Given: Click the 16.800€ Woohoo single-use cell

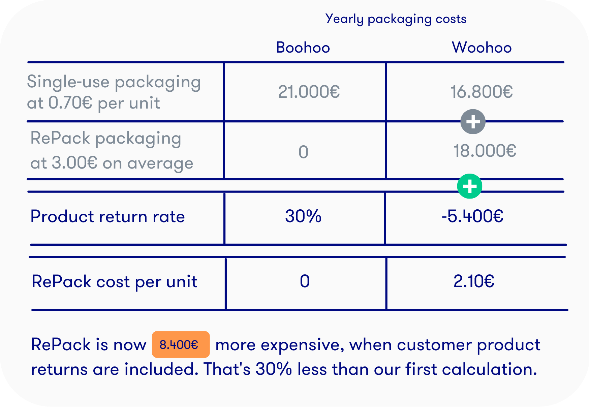Looking at the screenshot, I should (482, 92).
